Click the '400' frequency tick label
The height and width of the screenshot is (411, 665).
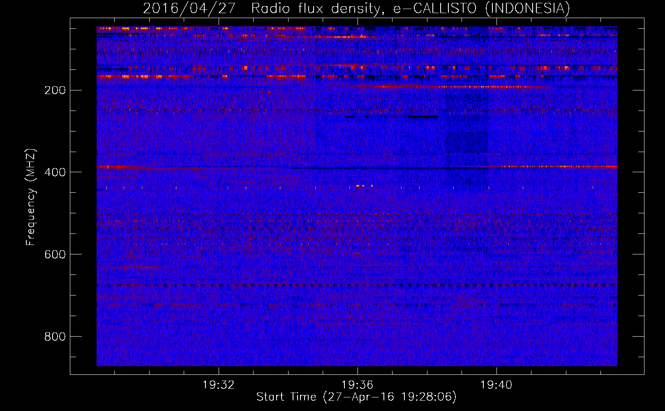(55, 172)
